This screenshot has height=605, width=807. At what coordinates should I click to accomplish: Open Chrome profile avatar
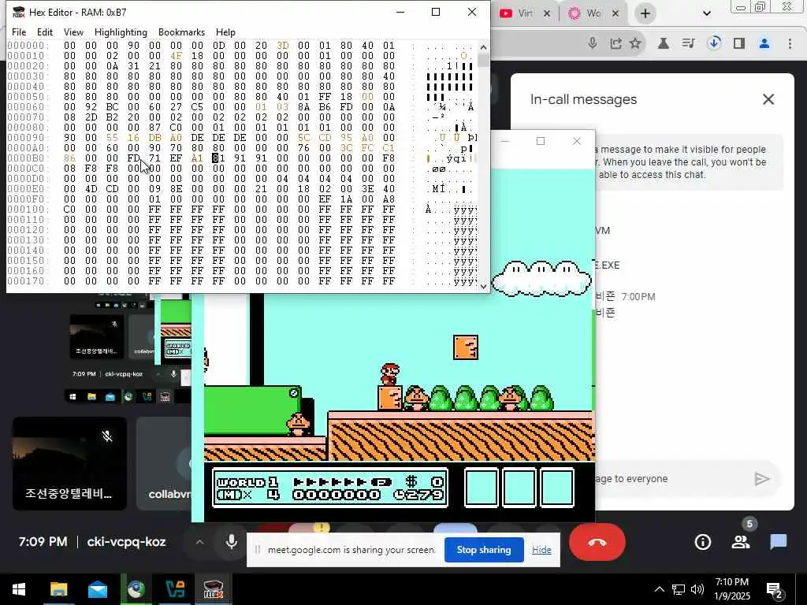tap(764, 43)
